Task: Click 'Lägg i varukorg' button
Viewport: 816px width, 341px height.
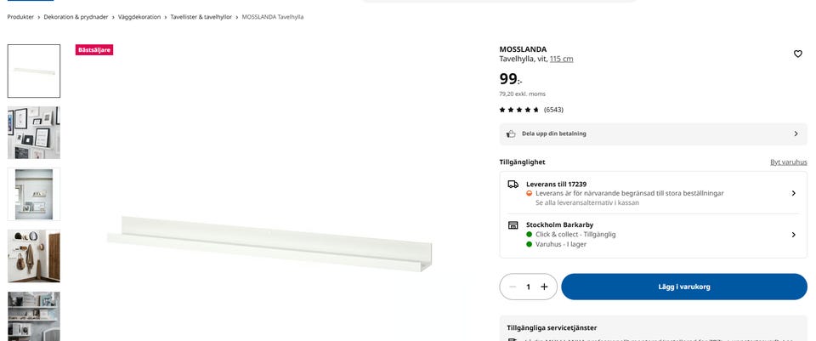Action: click(x=684, y=287)
